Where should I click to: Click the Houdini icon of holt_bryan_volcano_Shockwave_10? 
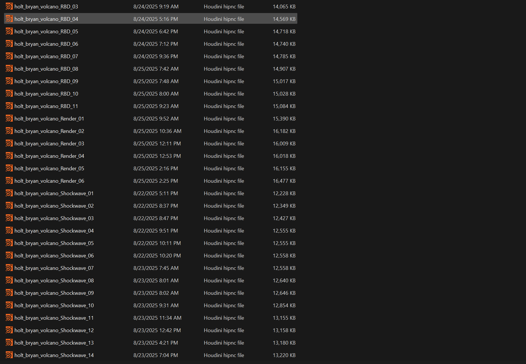click(x=9, y=305)
